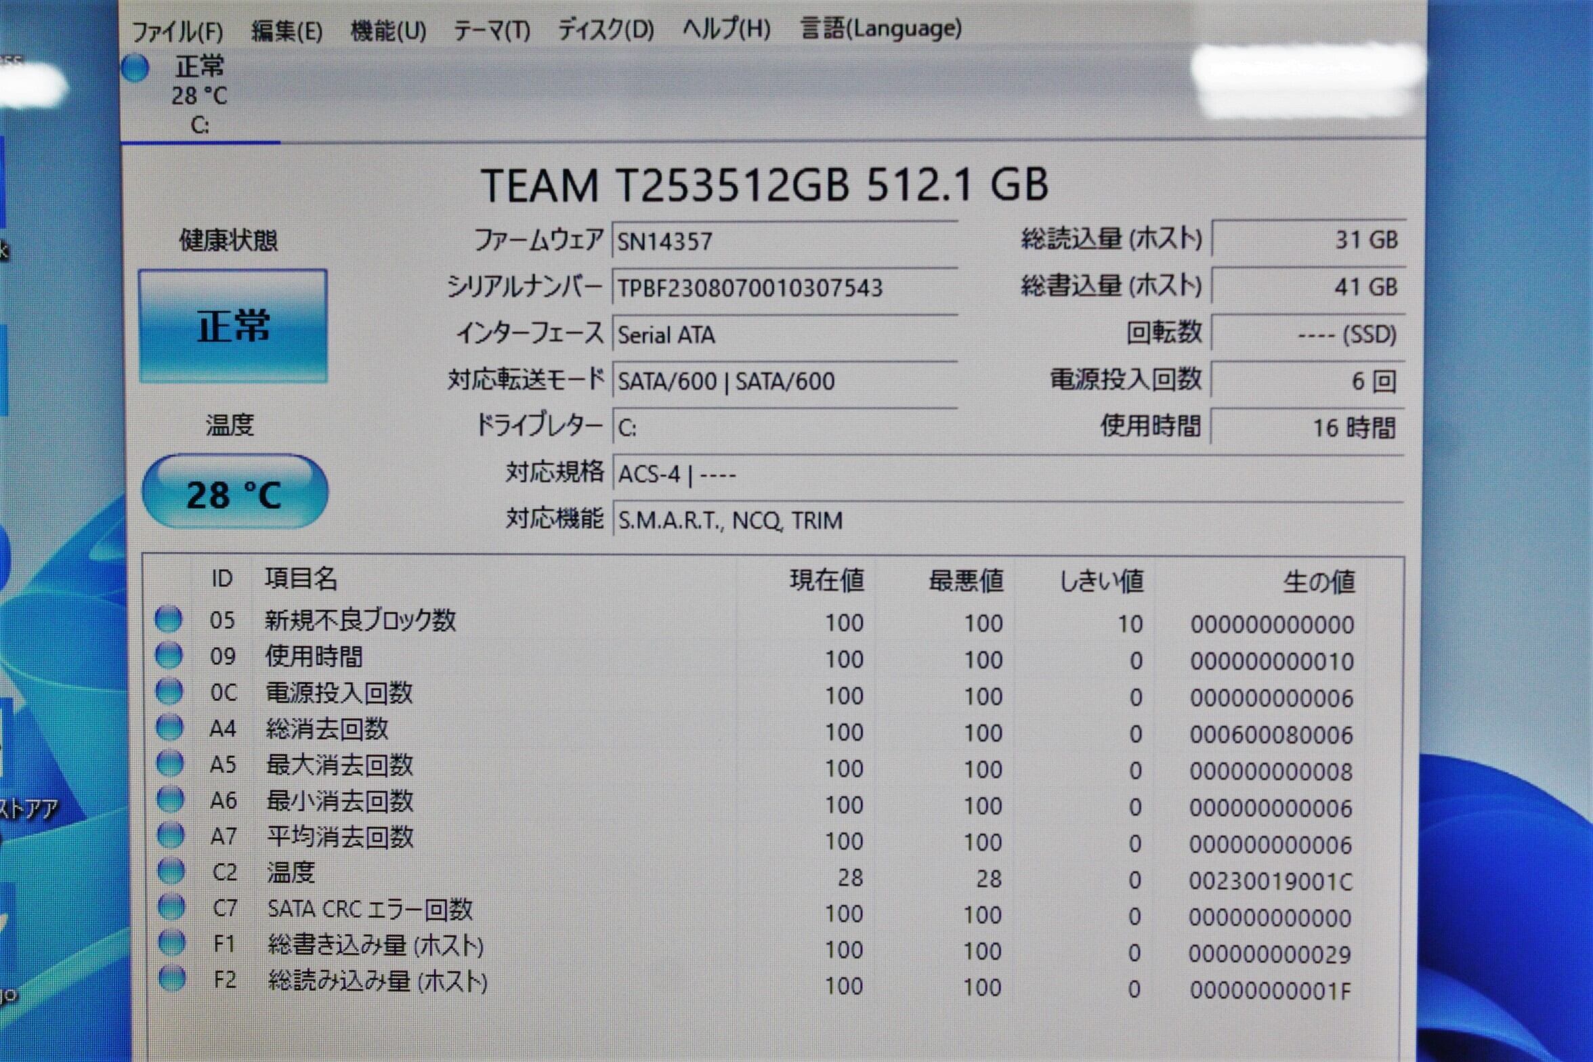The width and height of the screenshot is (1593, 1062).
Task: Click the status orb for ID 09 row
Action: pyautogui.click(x=169, y=655)
